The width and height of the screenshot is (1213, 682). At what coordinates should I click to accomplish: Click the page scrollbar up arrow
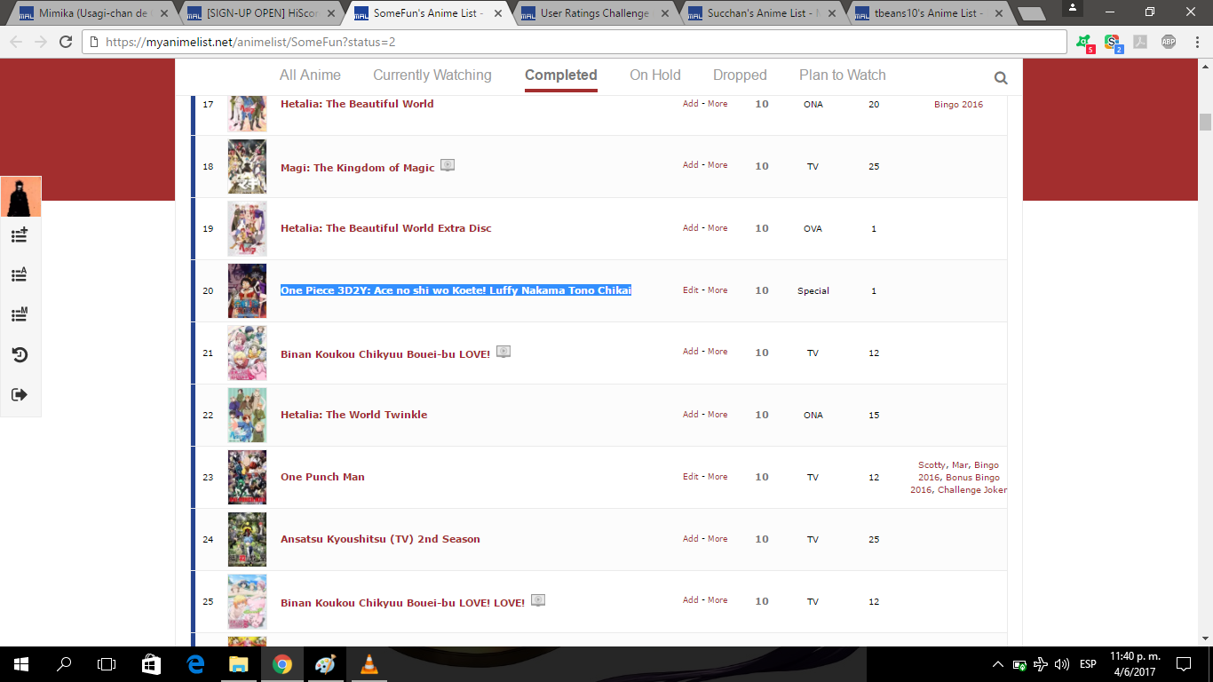[1205, 66]
